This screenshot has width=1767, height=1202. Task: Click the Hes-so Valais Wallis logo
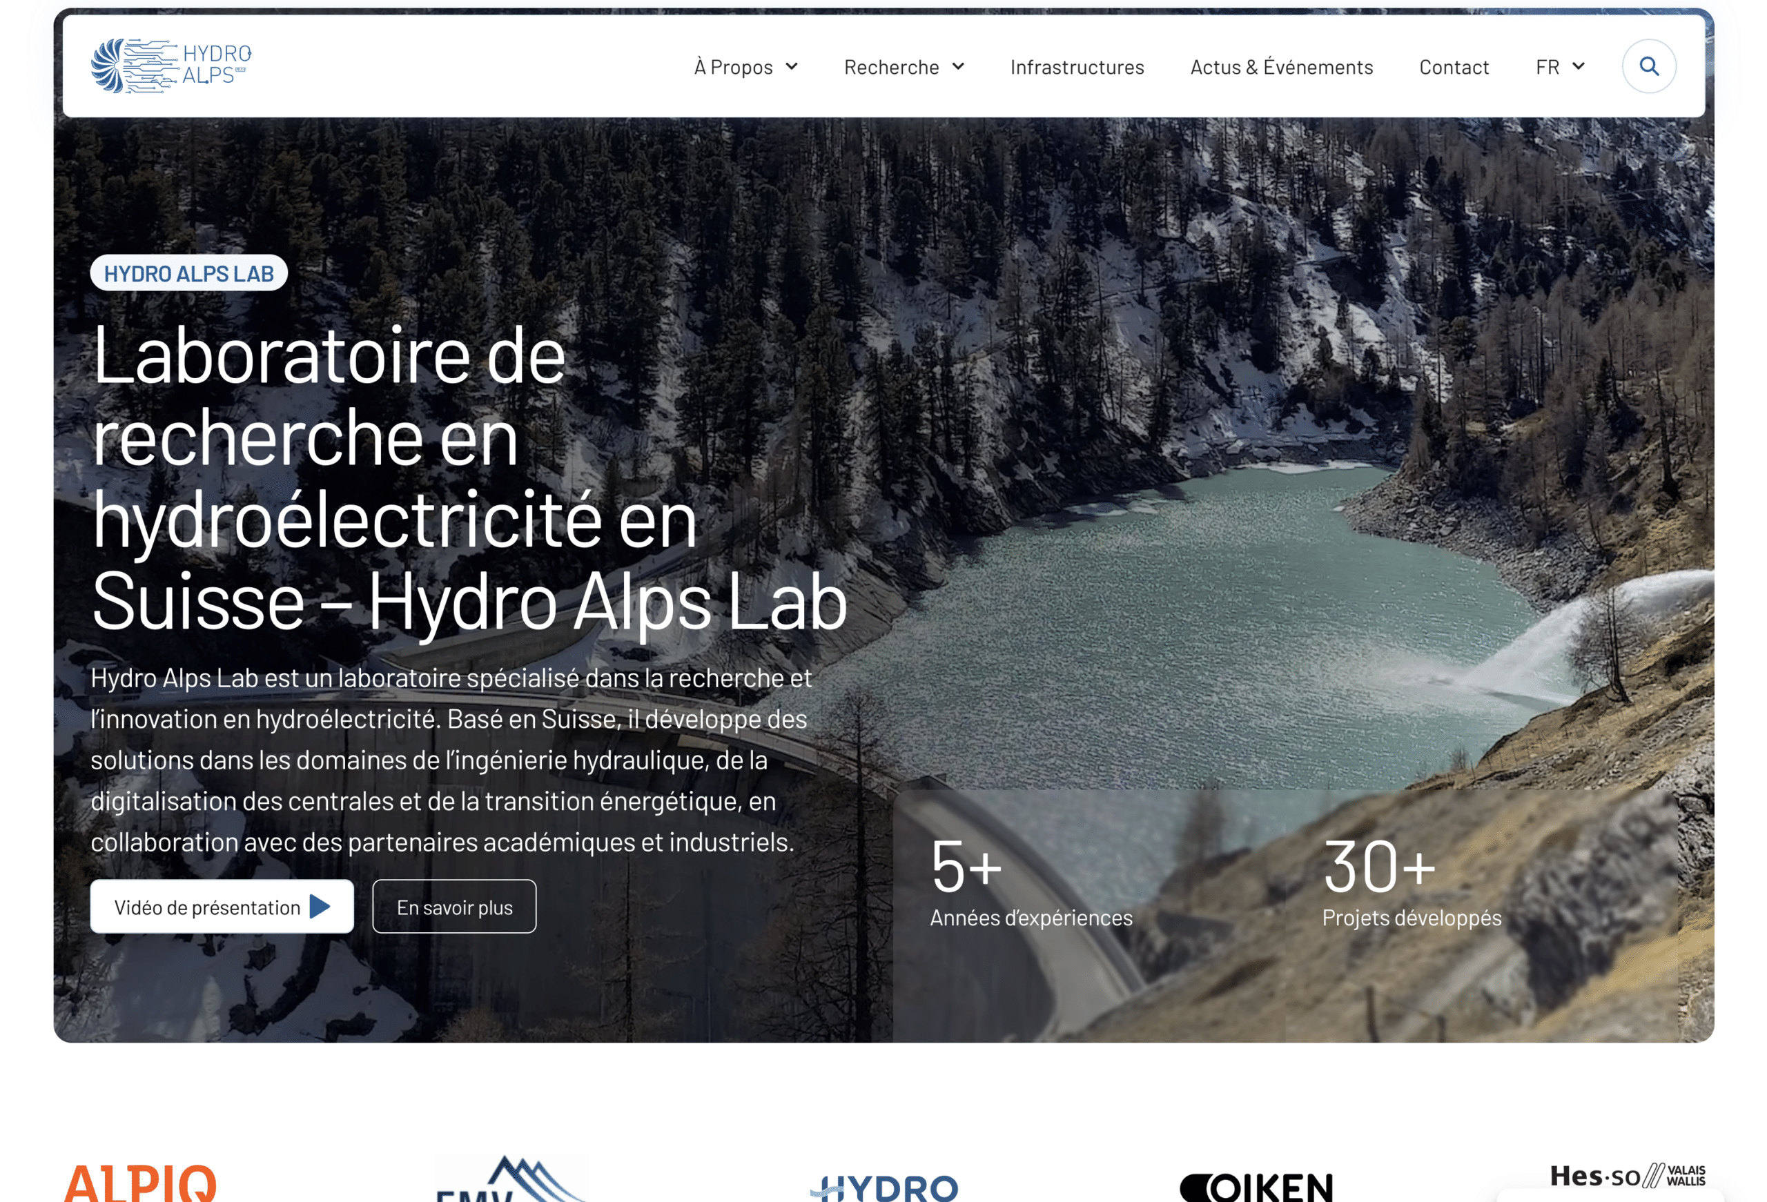tap(1628, 1176)
